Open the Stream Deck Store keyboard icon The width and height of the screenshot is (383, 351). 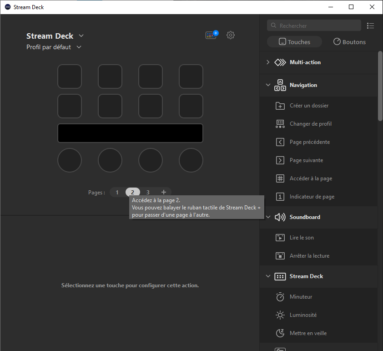(x=212, y=35)
